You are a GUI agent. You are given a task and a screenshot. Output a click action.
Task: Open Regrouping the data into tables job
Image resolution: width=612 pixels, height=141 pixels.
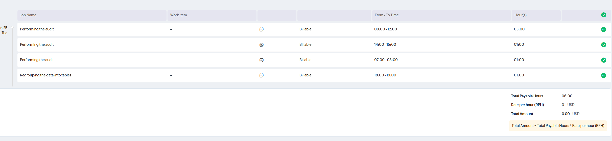(46, 75)
